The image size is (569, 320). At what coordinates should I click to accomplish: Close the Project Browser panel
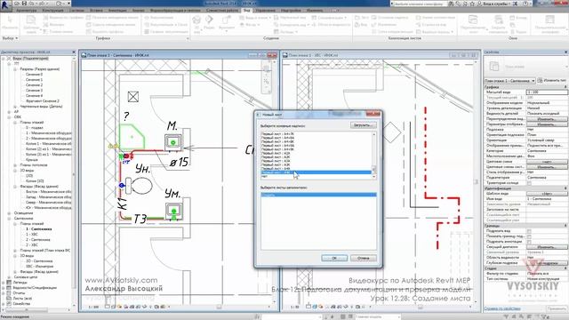(74, 52)
